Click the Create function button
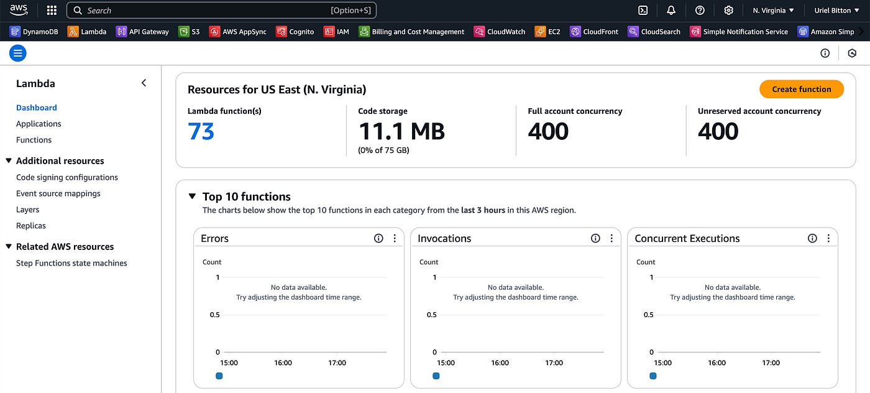Screen dimensions: 870x393 802,89
